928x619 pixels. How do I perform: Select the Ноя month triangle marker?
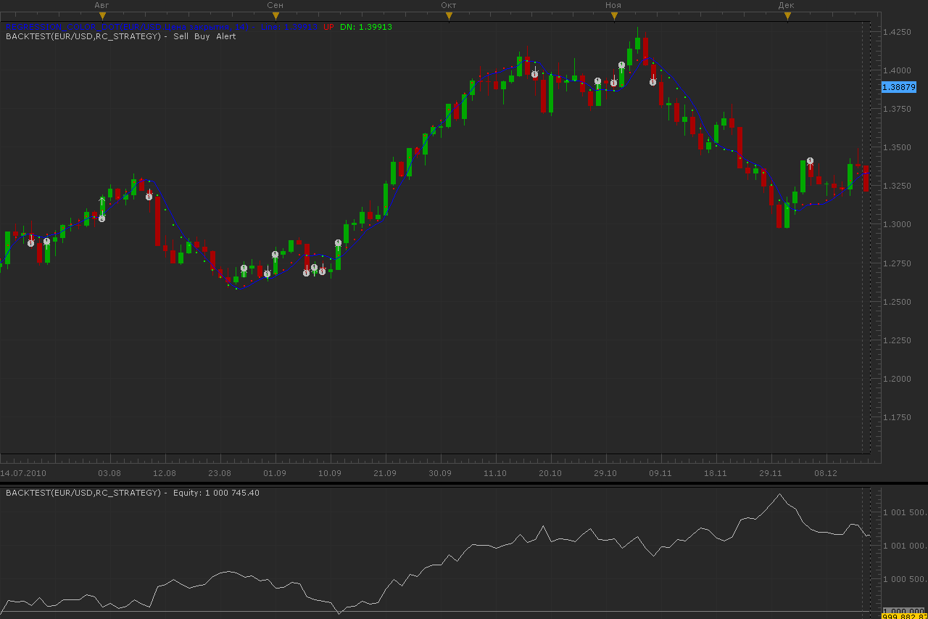(614, 16)
